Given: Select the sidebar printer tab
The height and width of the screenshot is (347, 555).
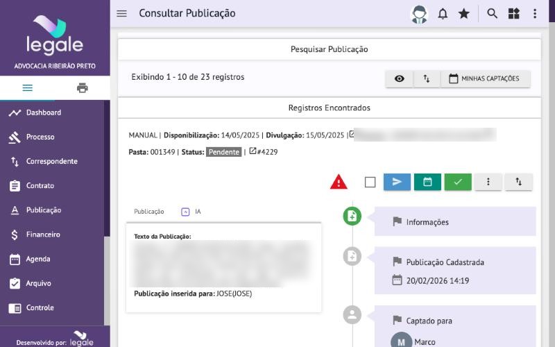Looking at the screenshot, I should 82,88.
